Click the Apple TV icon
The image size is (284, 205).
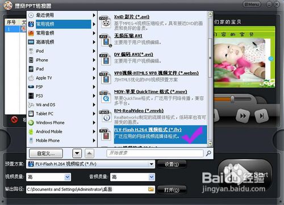(x=31, y=78)
